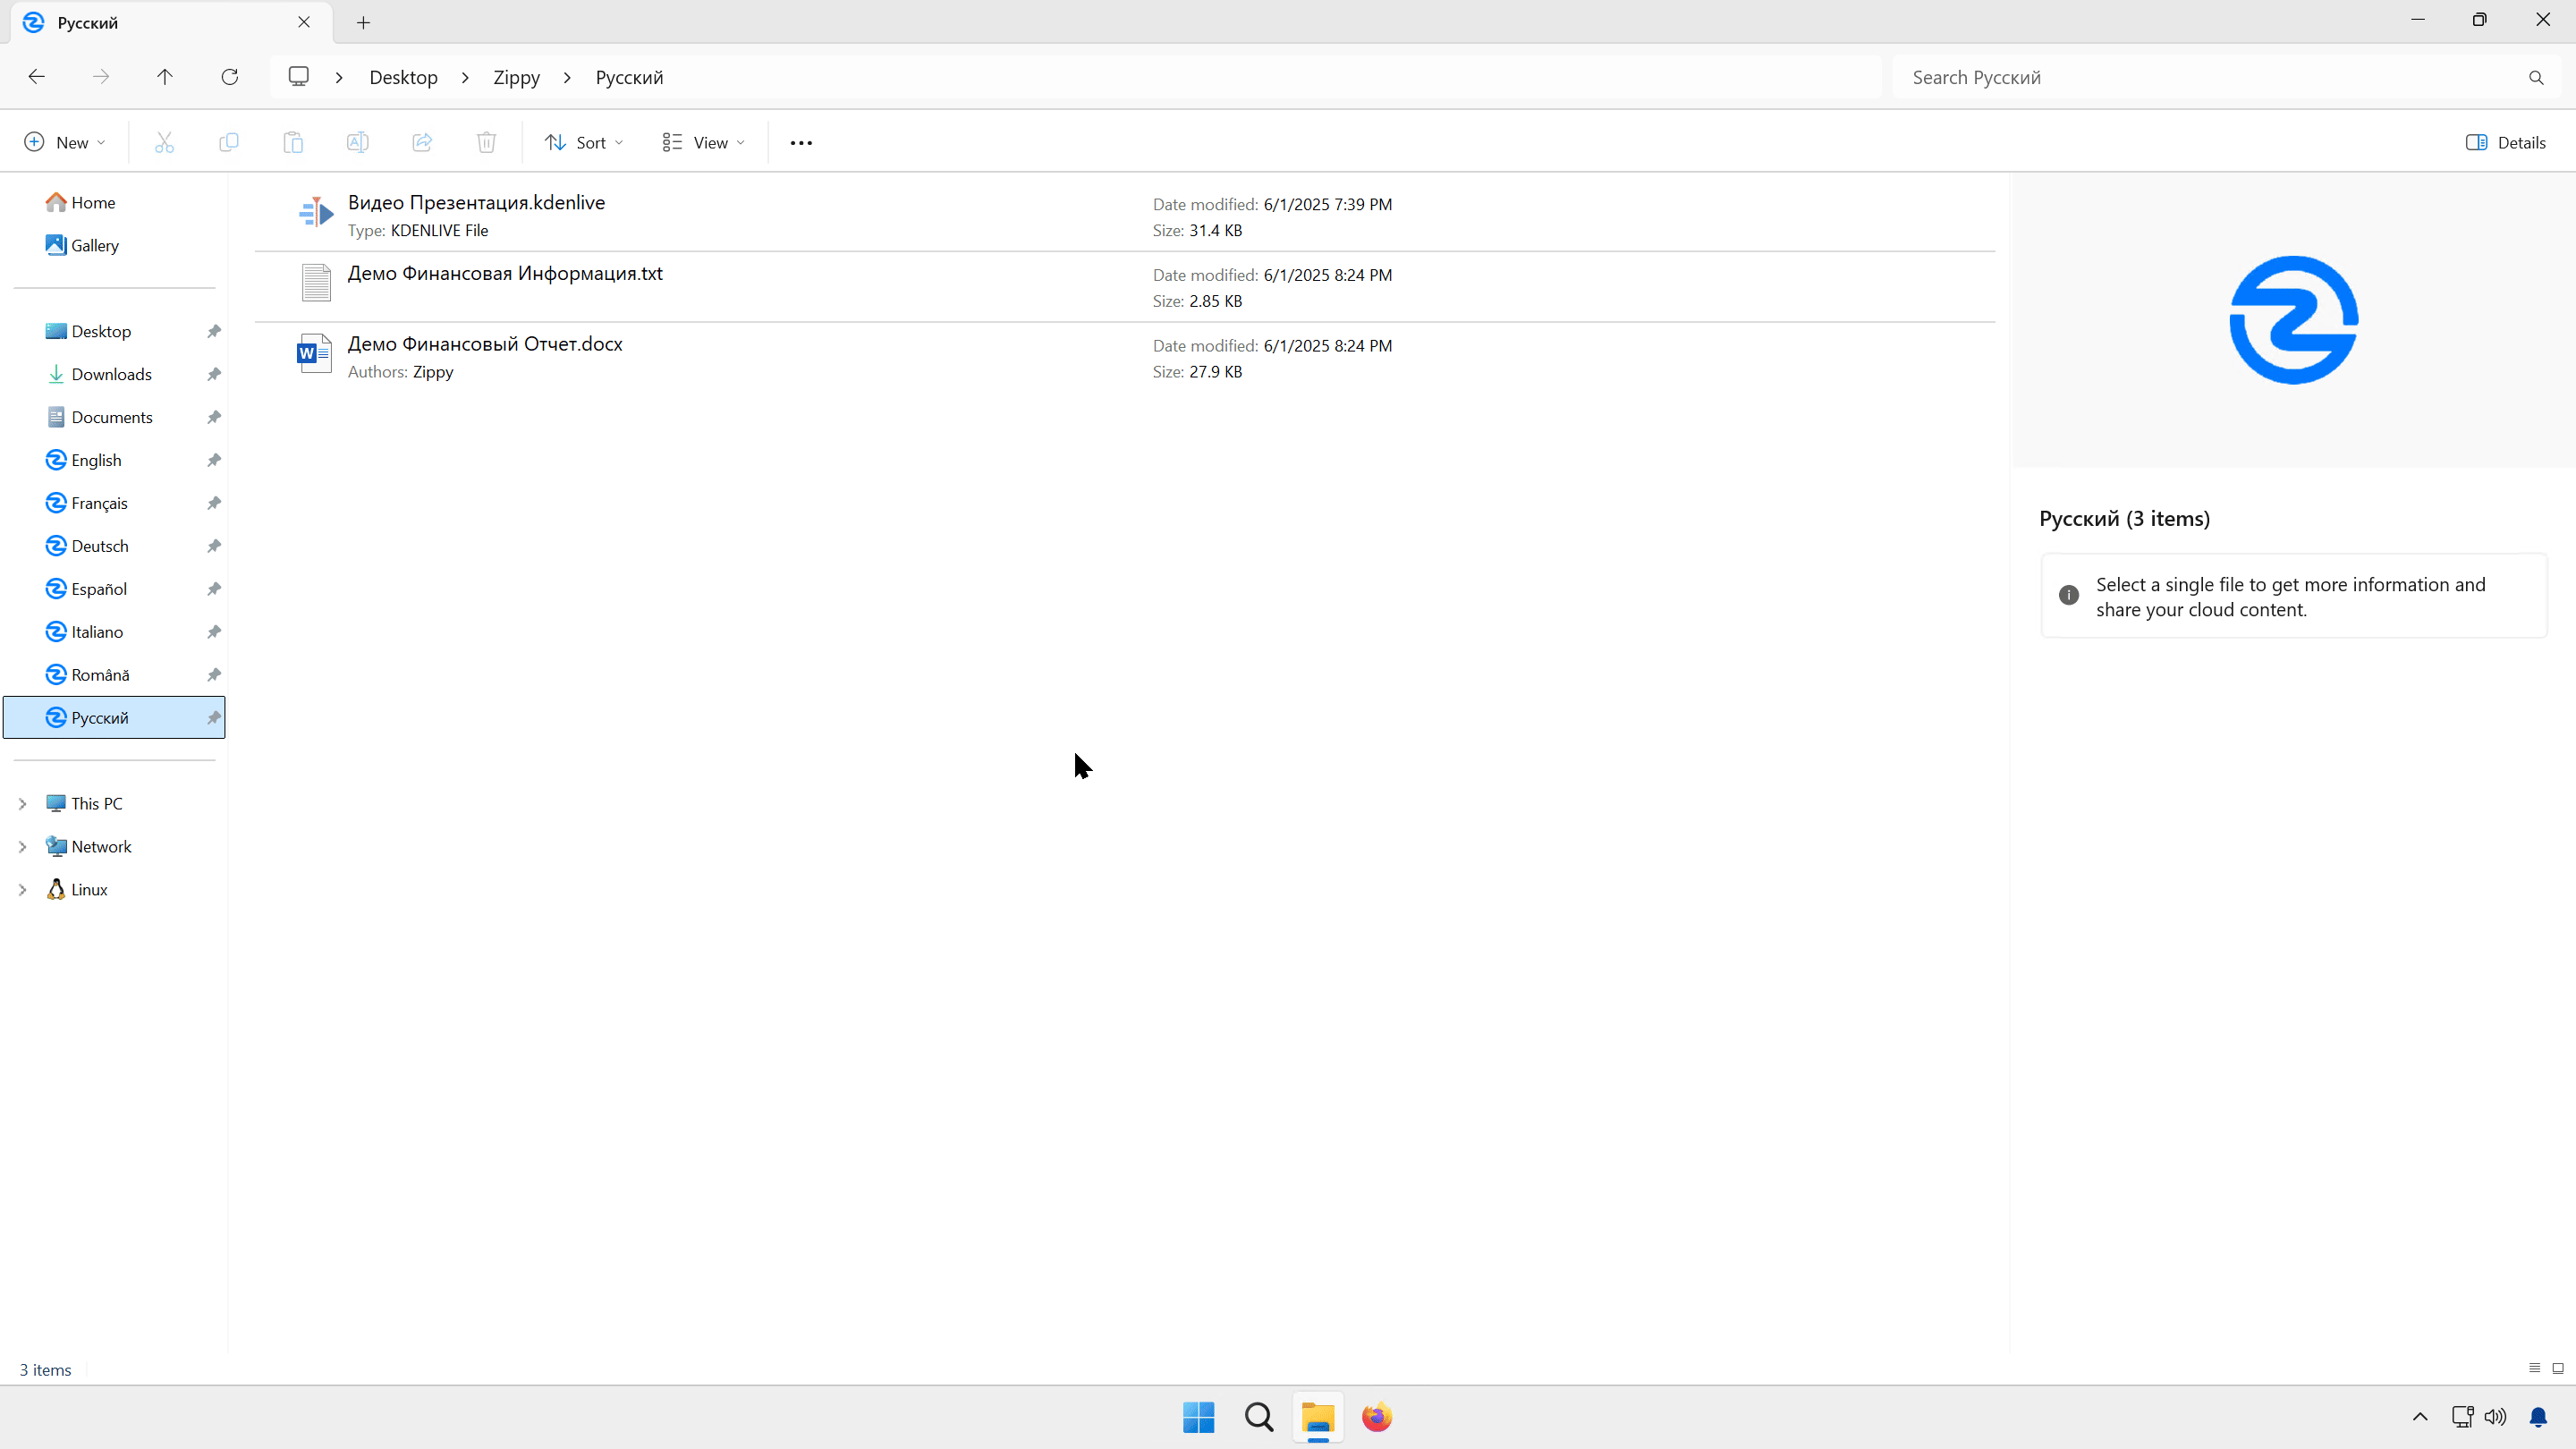Click the Back navigation arrow

pyautogui.click(x=37, y=77)
